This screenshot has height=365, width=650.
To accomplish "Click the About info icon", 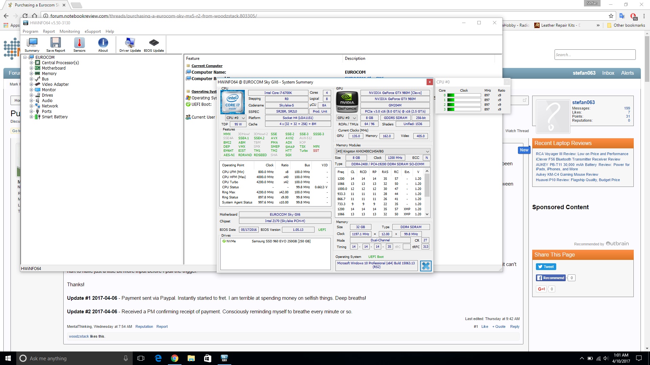I will click(x=103, y=45).
